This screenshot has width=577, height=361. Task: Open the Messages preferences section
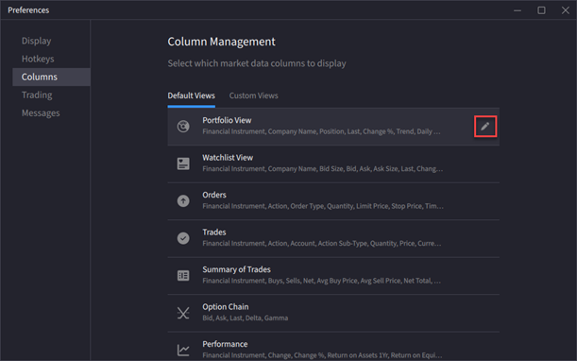[x=41, y=113]
